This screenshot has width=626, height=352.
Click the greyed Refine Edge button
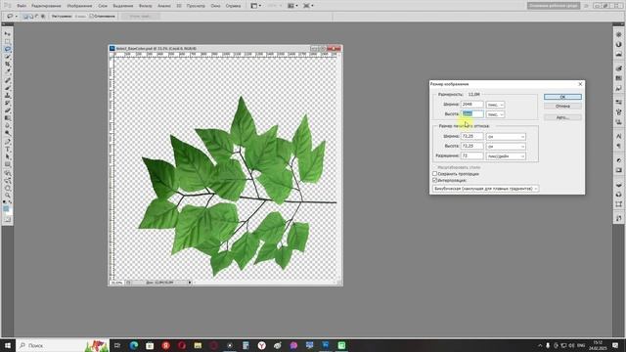coord(140,17)
